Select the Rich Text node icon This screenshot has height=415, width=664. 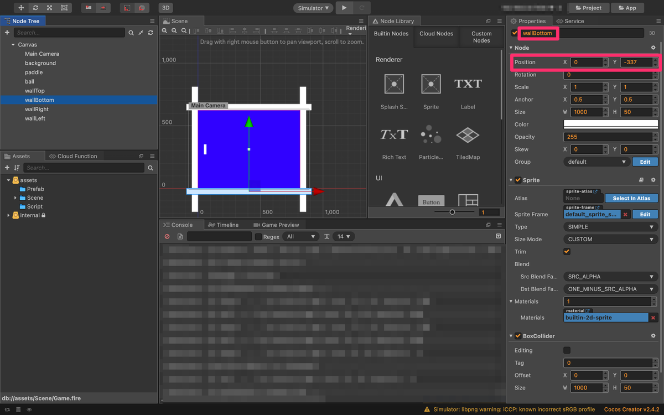[394, 134]
